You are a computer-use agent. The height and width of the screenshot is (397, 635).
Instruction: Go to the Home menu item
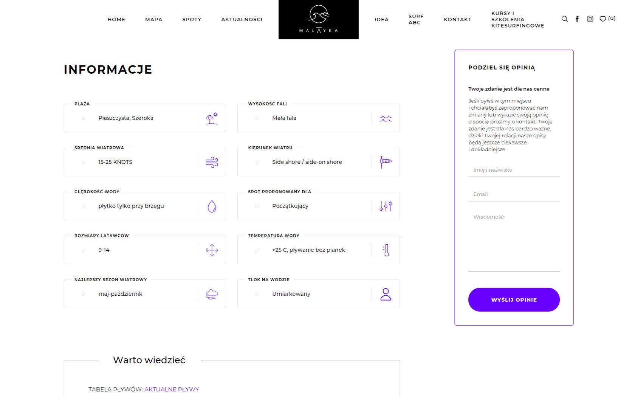tap(116, 20)
